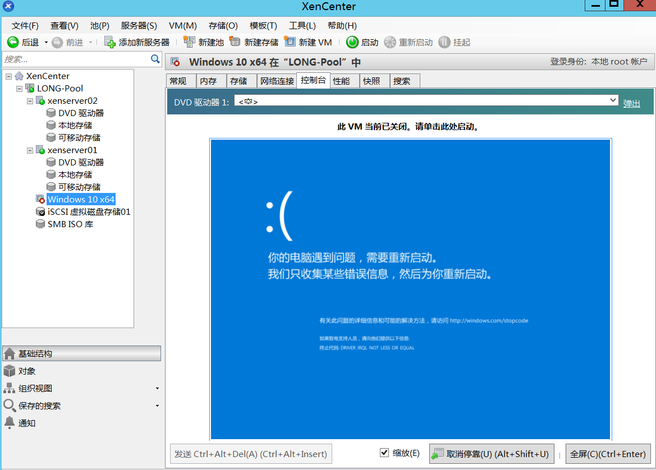Click Send Ctrl+Alt+Del button
The image size is (656, 470).
pos(251,454)
